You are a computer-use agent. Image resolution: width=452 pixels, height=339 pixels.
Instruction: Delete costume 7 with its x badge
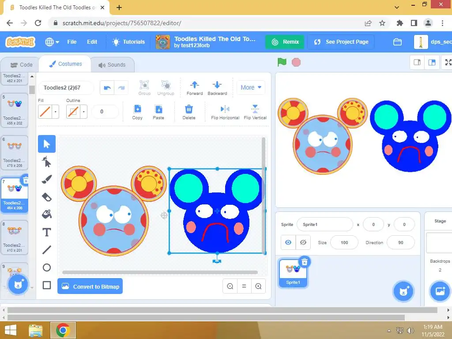coord(26,181)
